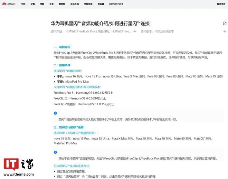Click the 支持星闪音频的机型 subheading

(x=68, y=71)
